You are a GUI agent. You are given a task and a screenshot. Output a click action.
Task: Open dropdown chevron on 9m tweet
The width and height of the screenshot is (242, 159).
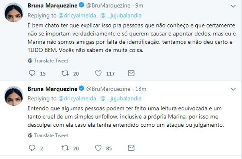(233, 6)
